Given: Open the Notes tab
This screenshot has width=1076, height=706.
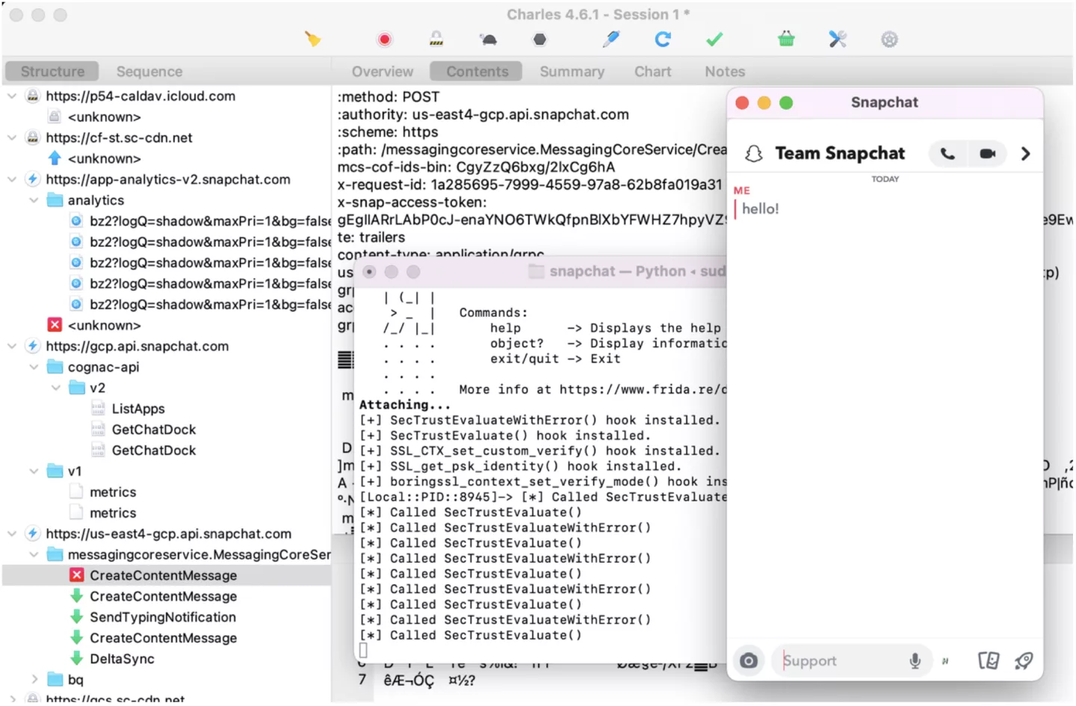Looking at the screenshot, I should (725, 71).
